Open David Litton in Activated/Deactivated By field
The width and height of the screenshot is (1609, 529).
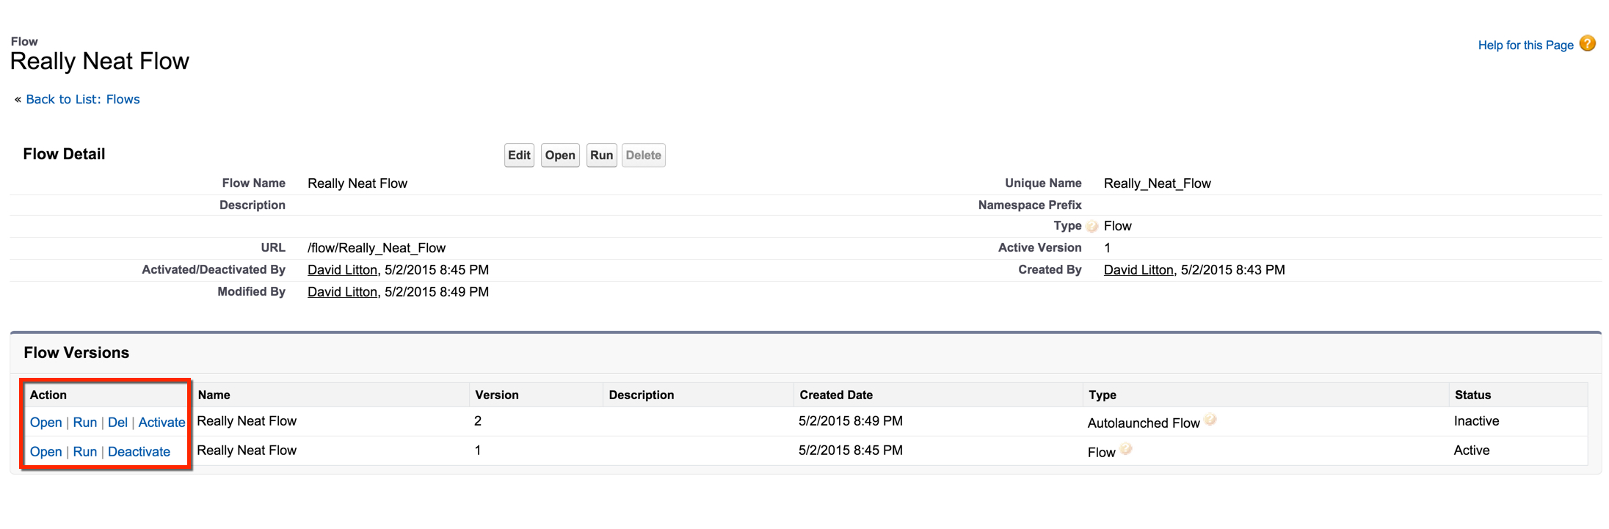click(342, 270)
